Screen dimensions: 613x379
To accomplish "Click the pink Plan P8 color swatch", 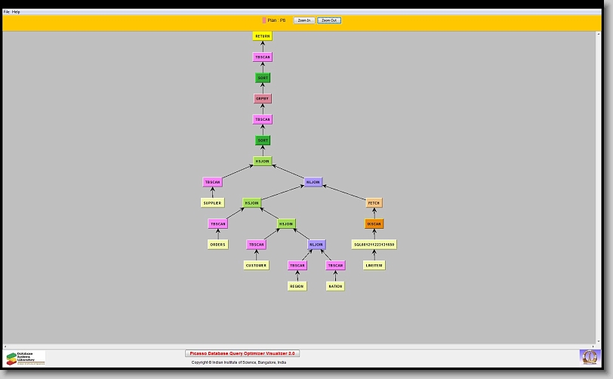I will point(264,20).
